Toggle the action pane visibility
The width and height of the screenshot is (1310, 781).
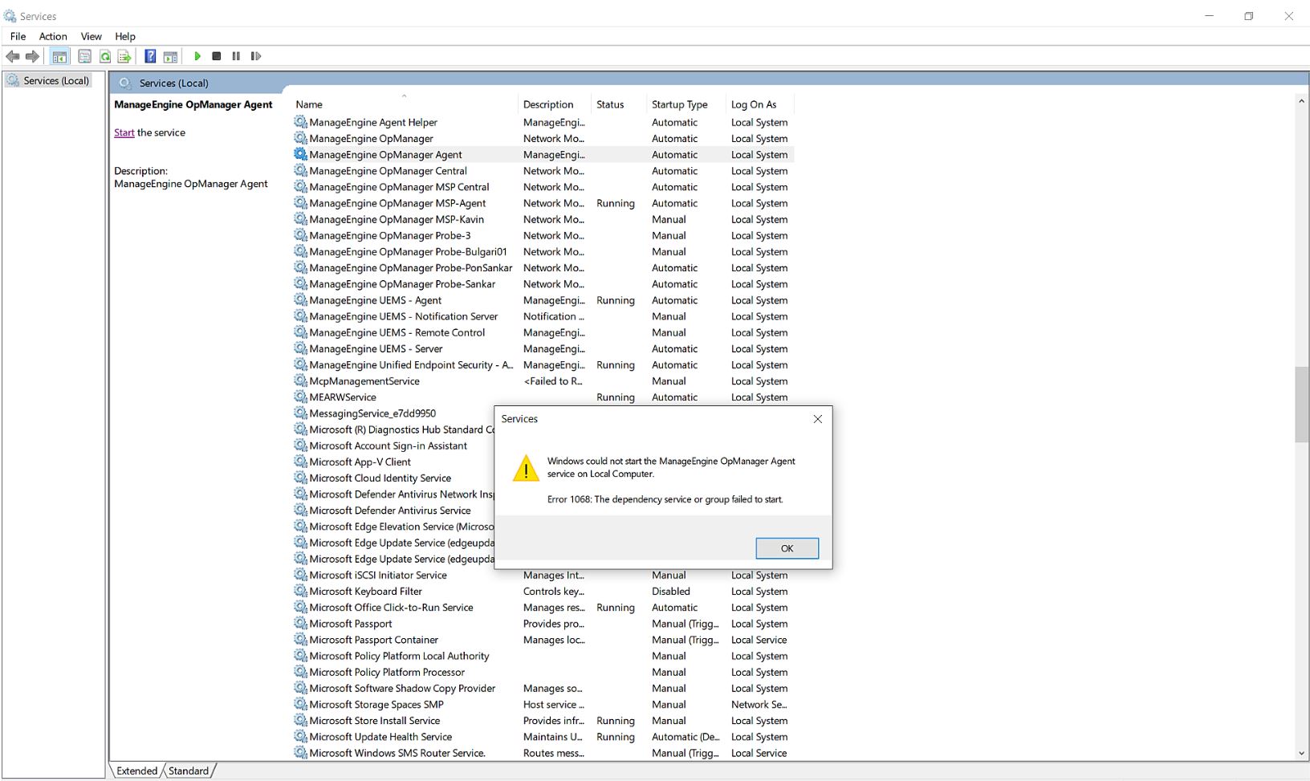(x=170, y=56)
